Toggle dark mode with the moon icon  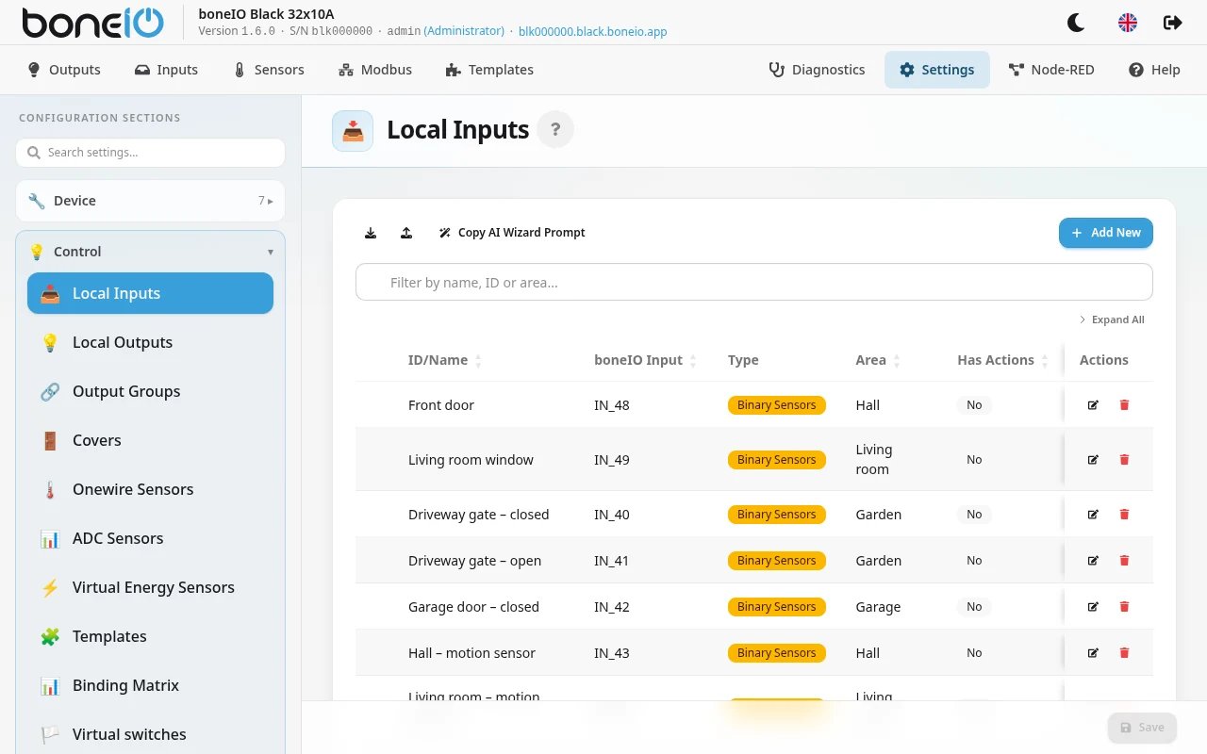[1075, 23]
